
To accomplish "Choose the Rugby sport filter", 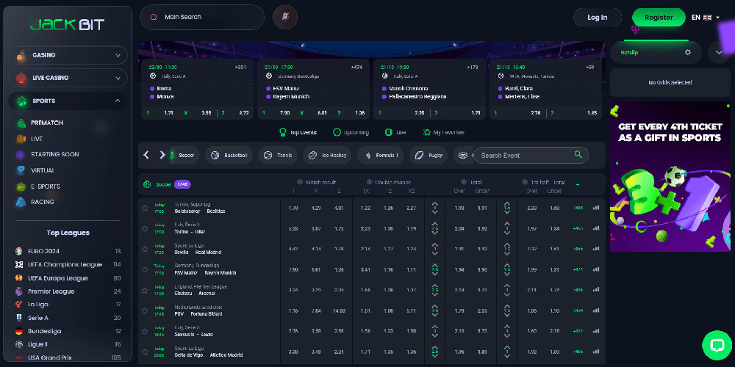I will point(429,155).
